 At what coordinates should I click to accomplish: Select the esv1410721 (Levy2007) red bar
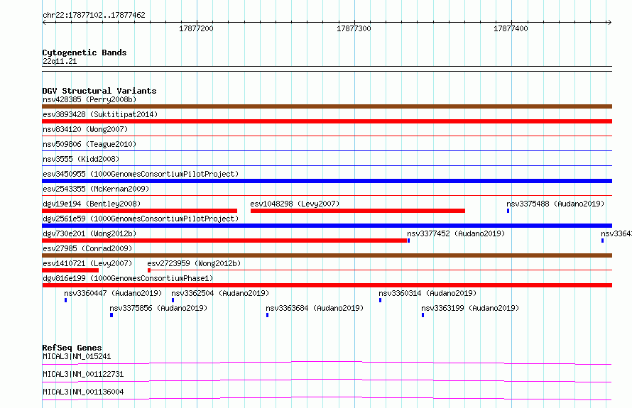tap(70, 270)
